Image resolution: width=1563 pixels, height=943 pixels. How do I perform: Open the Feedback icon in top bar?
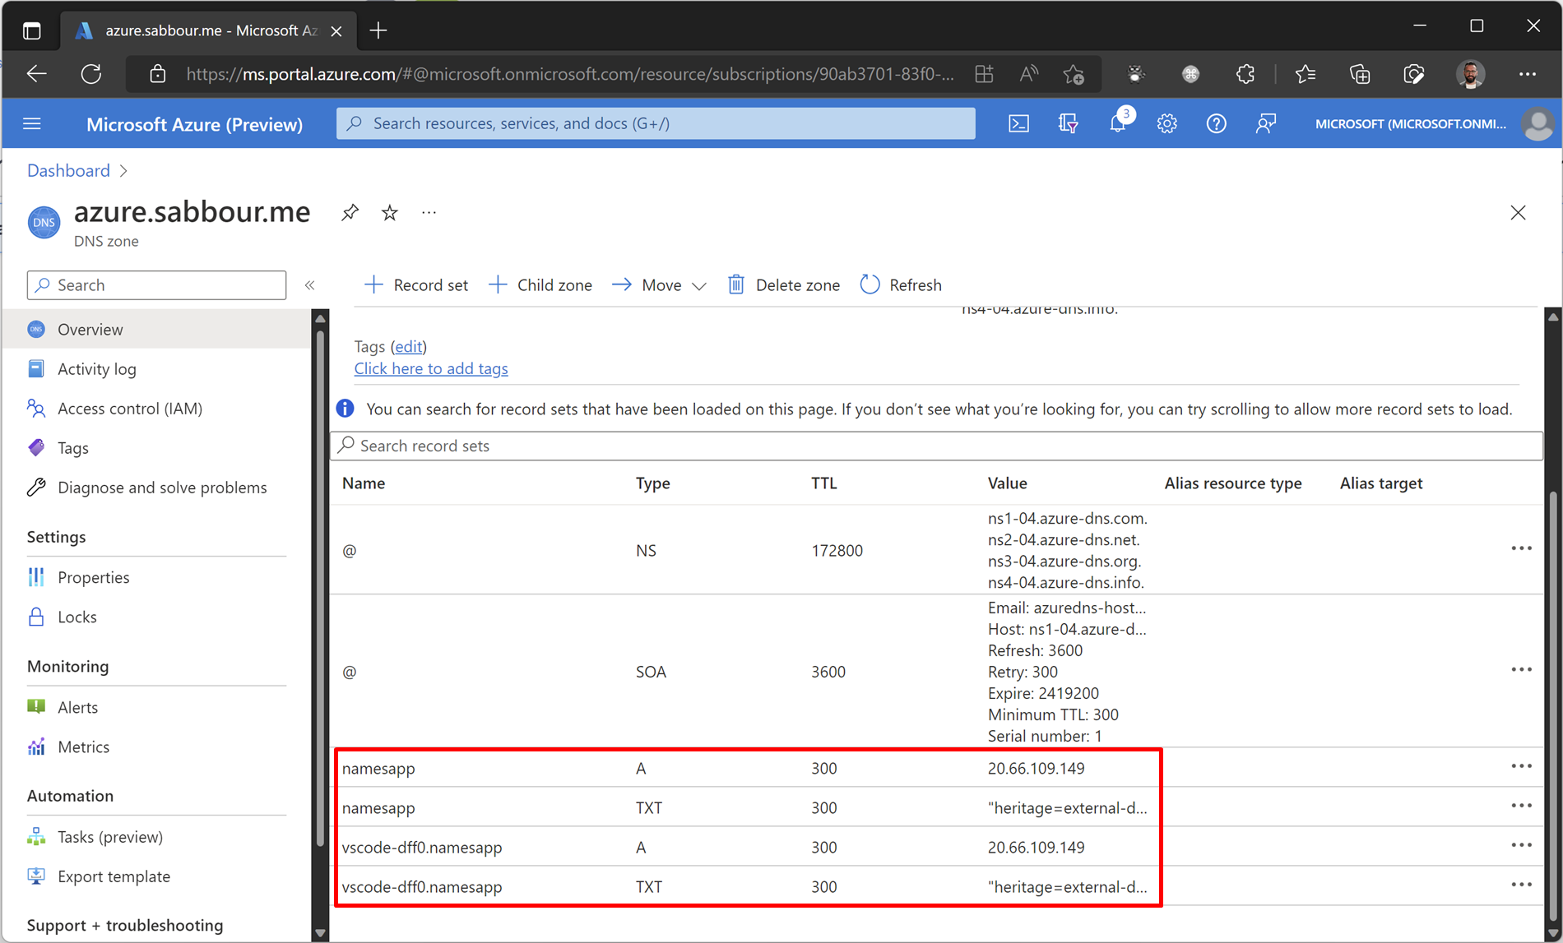(1265, 123)
